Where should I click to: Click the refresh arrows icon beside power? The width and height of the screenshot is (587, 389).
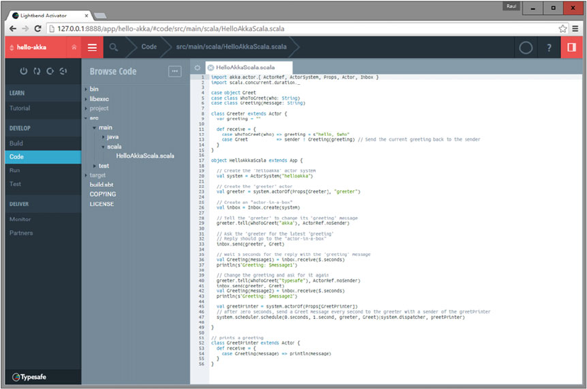pos(37,71)
